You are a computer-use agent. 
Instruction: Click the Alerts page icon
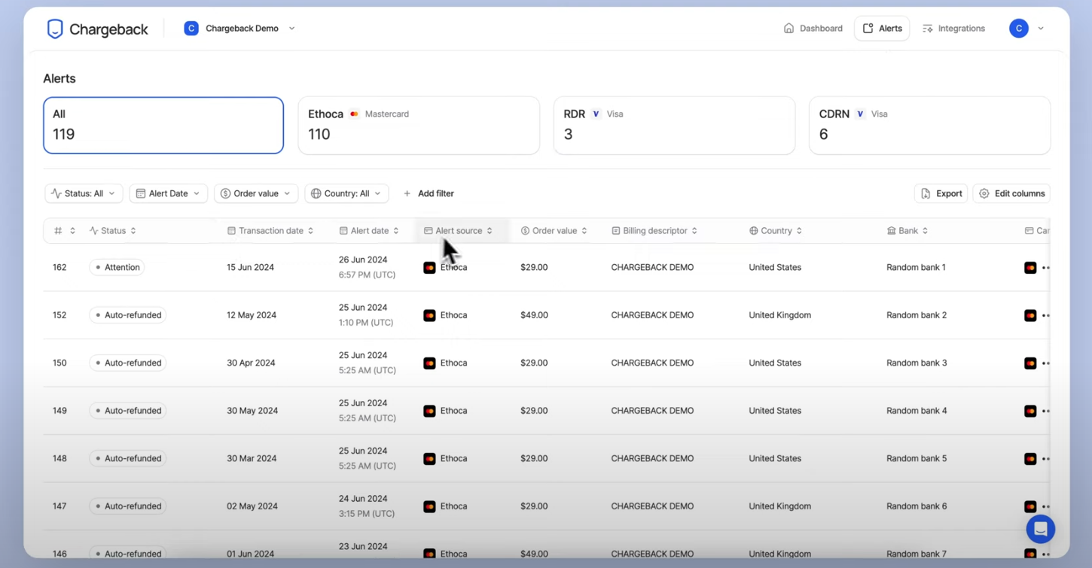pos(868,28)
